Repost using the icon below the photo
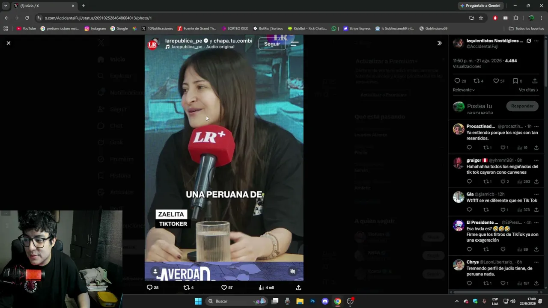This screenshot has height=308, width=548. click(186, 287)
